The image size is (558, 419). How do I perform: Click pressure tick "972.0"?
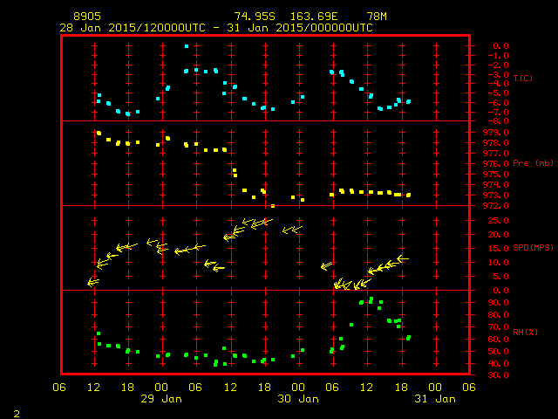pyautogui.click(x=496, y=206)
